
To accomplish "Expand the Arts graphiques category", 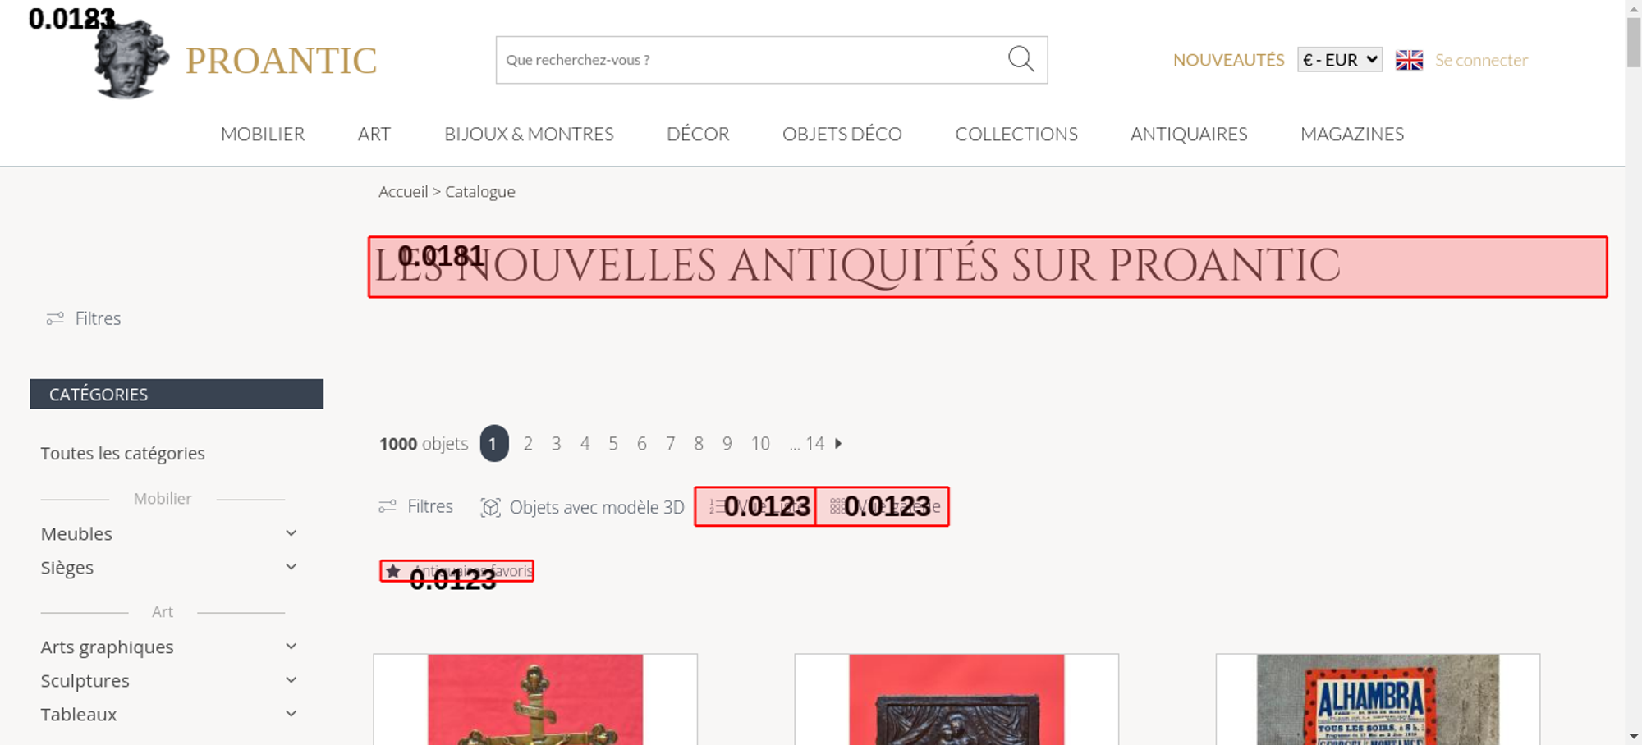I will click(291, 647).
